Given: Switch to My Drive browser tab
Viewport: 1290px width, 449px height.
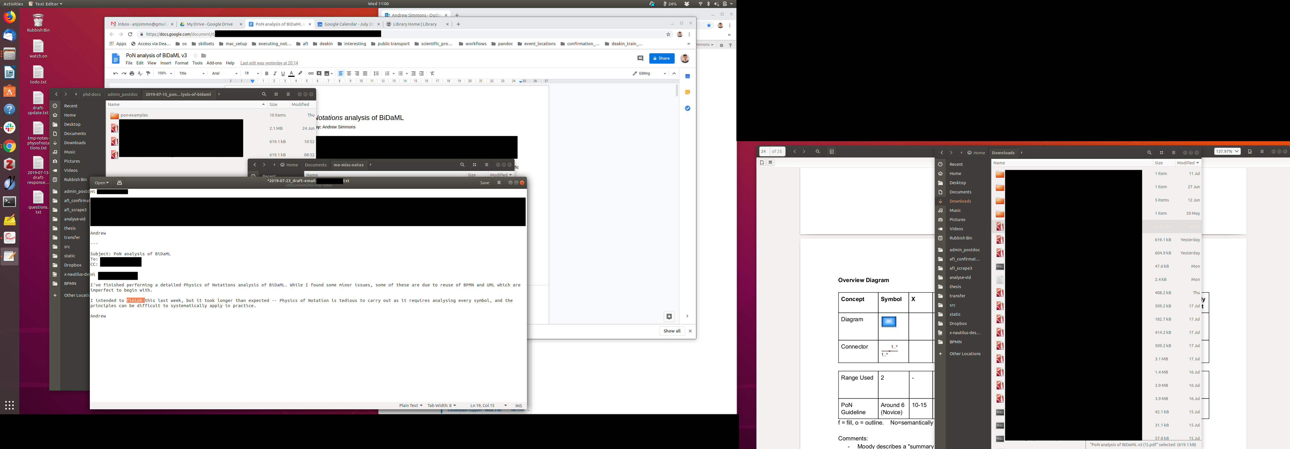Looking at the screenshot, I should point(209,24).
